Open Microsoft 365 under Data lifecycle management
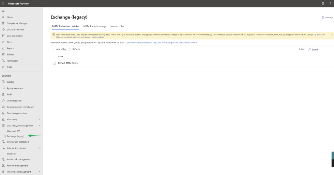This screenshot has width=334, height=175. (x=14, y=131)
